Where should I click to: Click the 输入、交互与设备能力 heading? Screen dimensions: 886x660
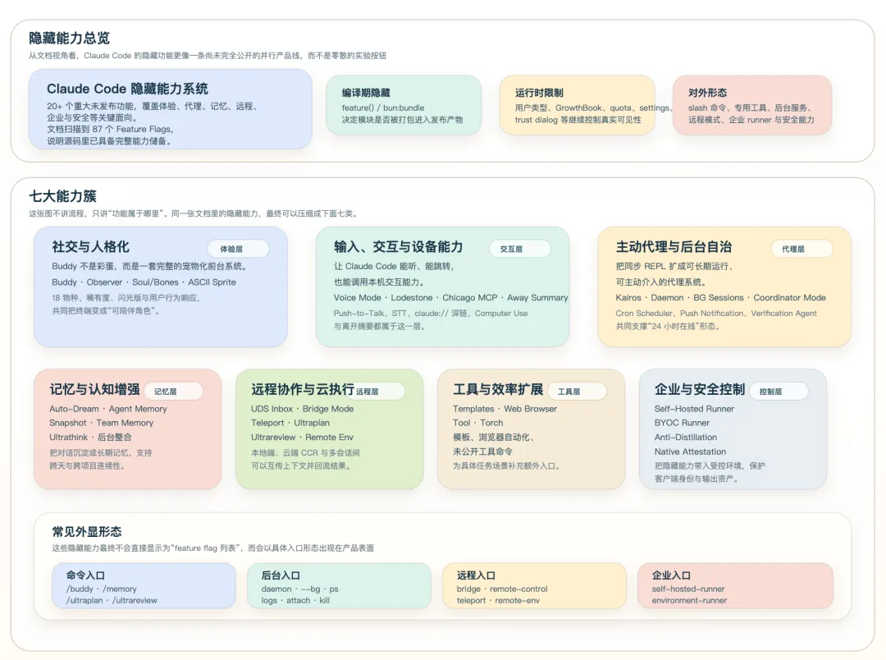click(x=398, y=246)
